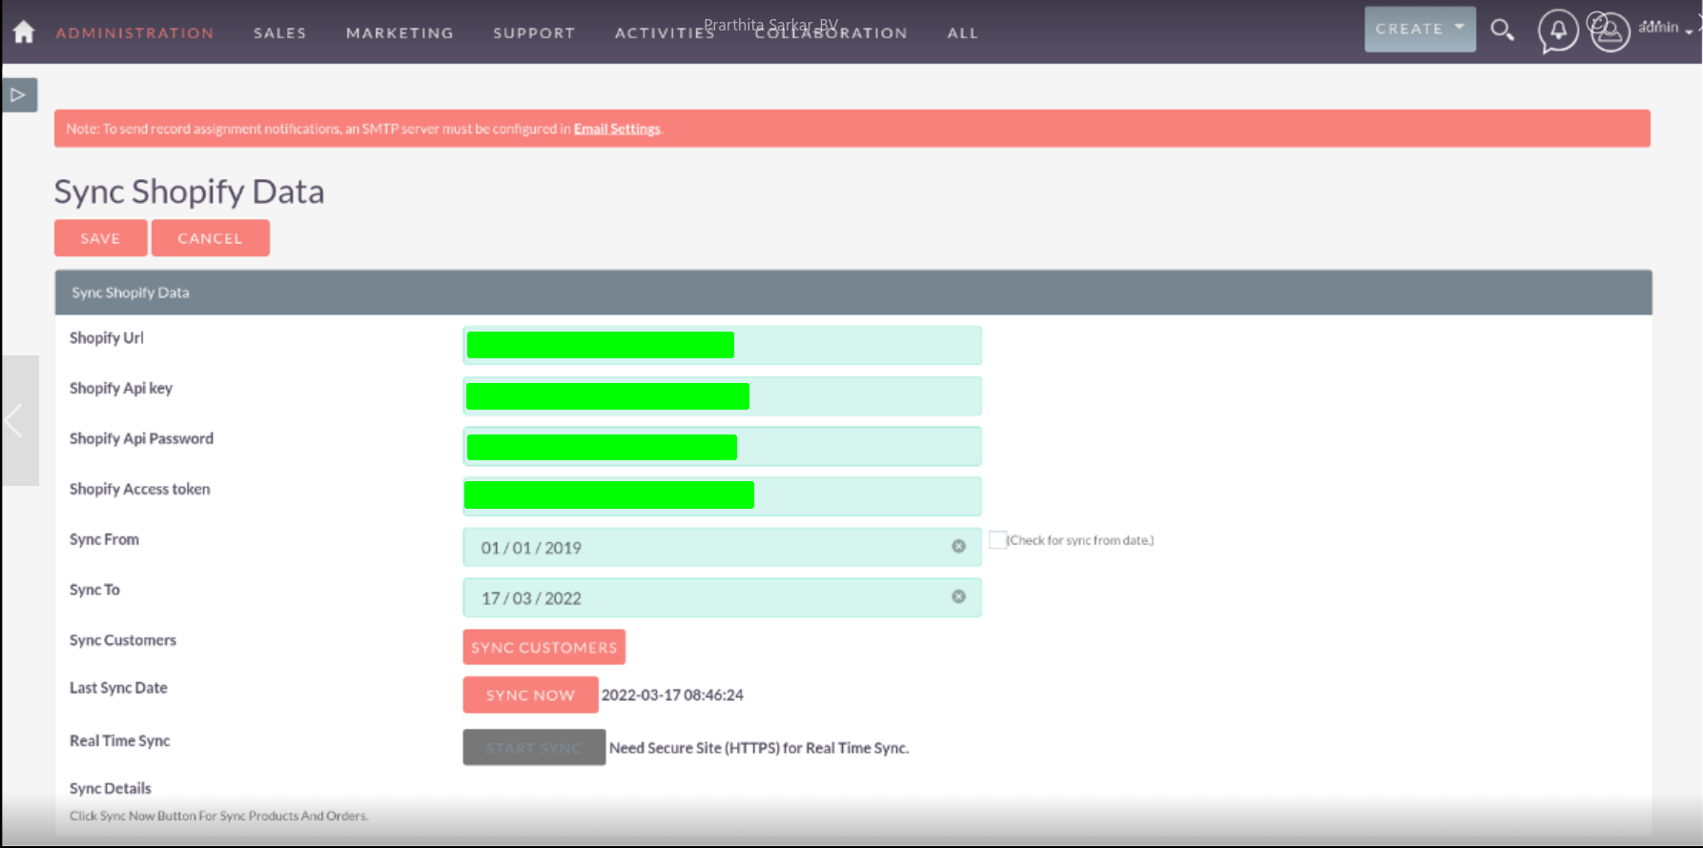Open the Support menu
1703x848 pixels.
coord(534,32)
